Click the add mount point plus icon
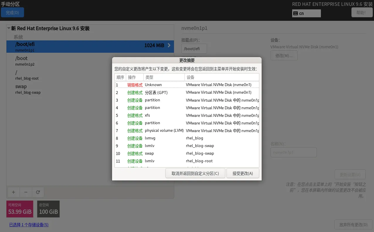Screen dimensions: 374x232 [x=13, y=192]
